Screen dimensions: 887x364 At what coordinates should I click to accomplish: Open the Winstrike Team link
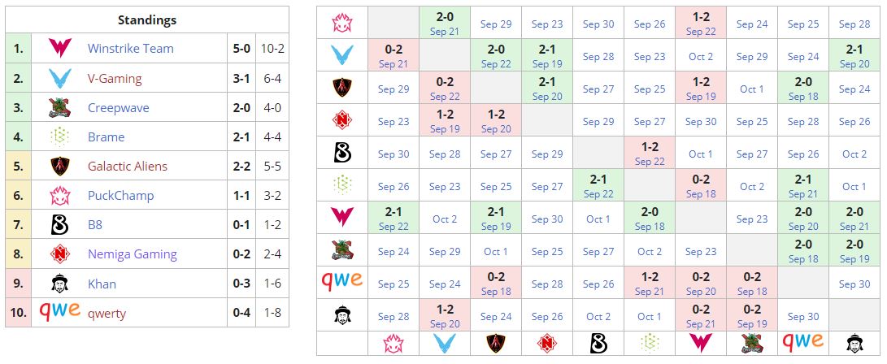click(130, 49)
